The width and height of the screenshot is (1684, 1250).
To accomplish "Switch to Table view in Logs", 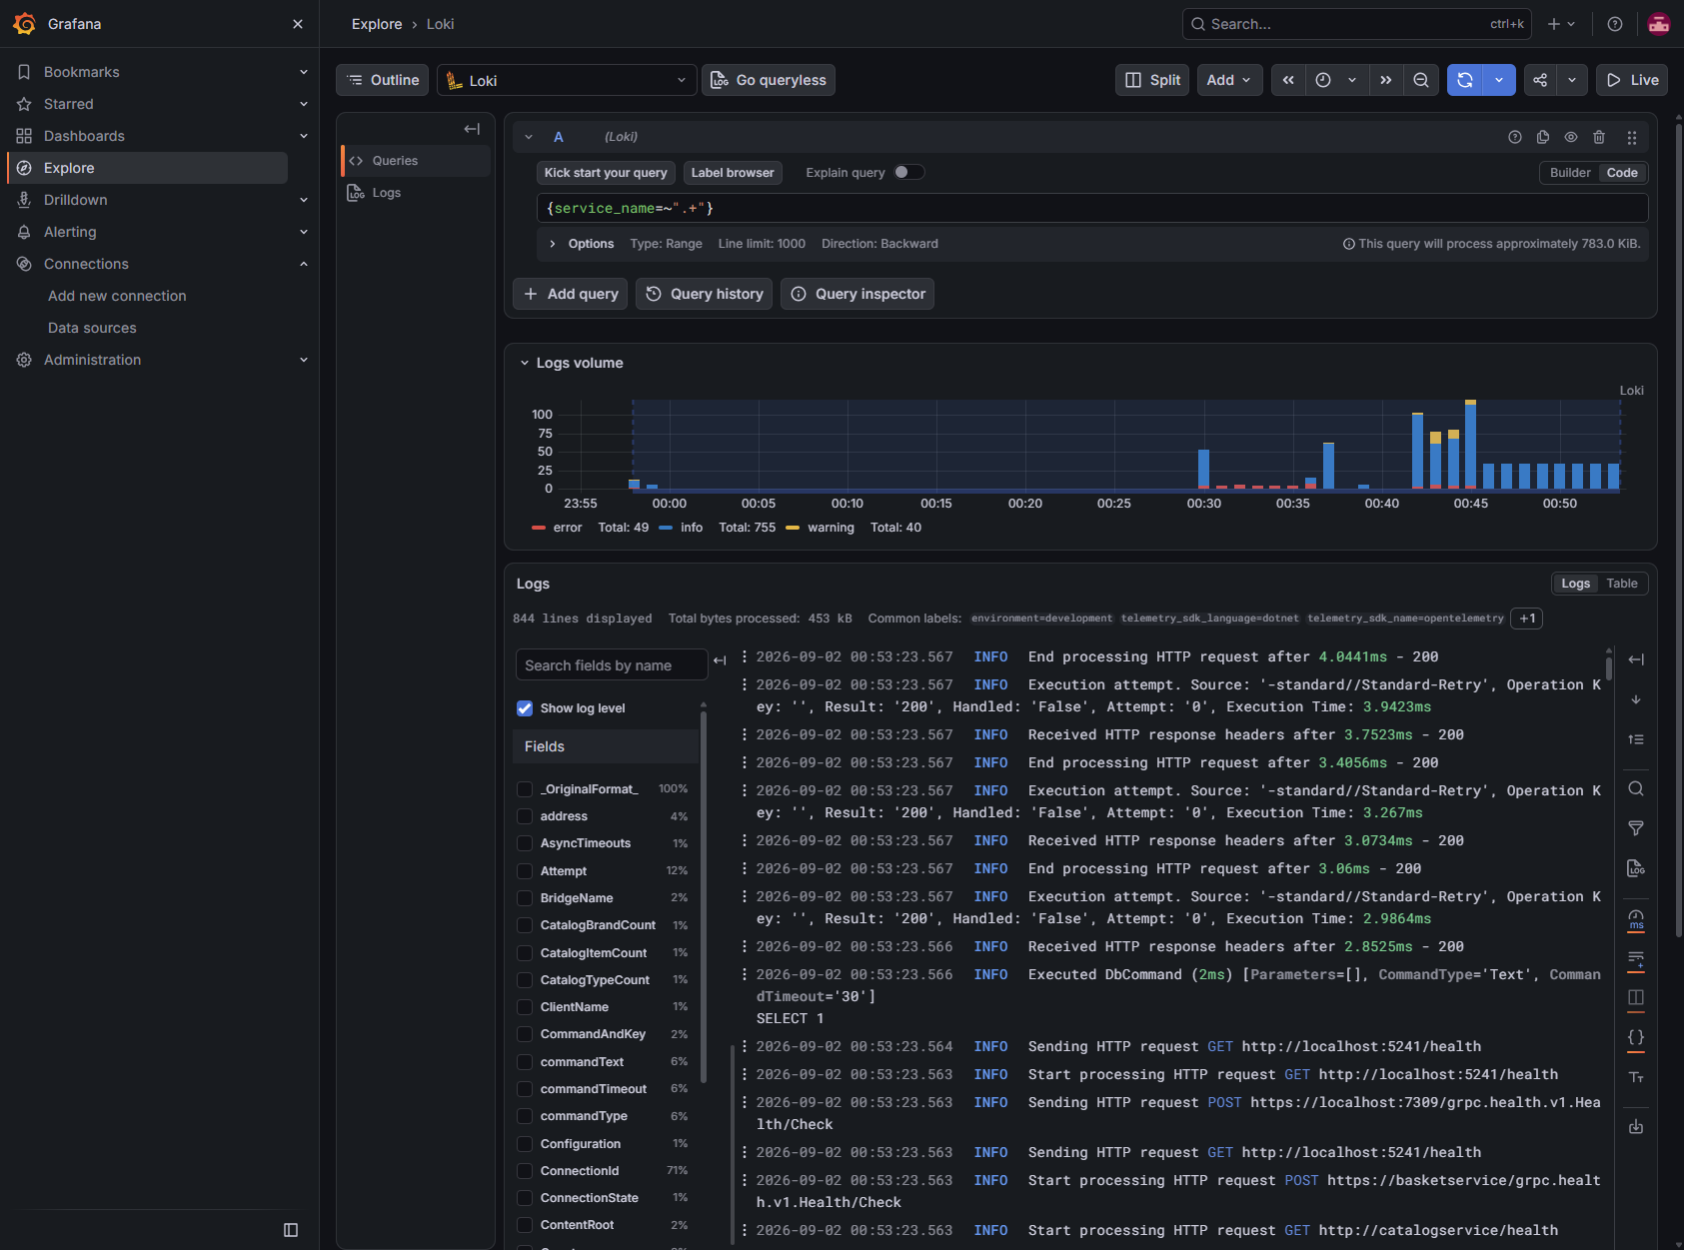I will pos(1622,584).
